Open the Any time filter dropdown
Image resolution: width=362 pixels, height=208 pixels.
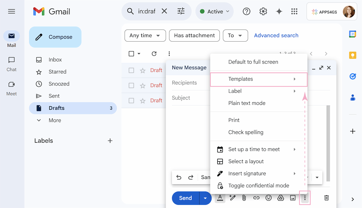pyautogui.click(x=145, y=36)
